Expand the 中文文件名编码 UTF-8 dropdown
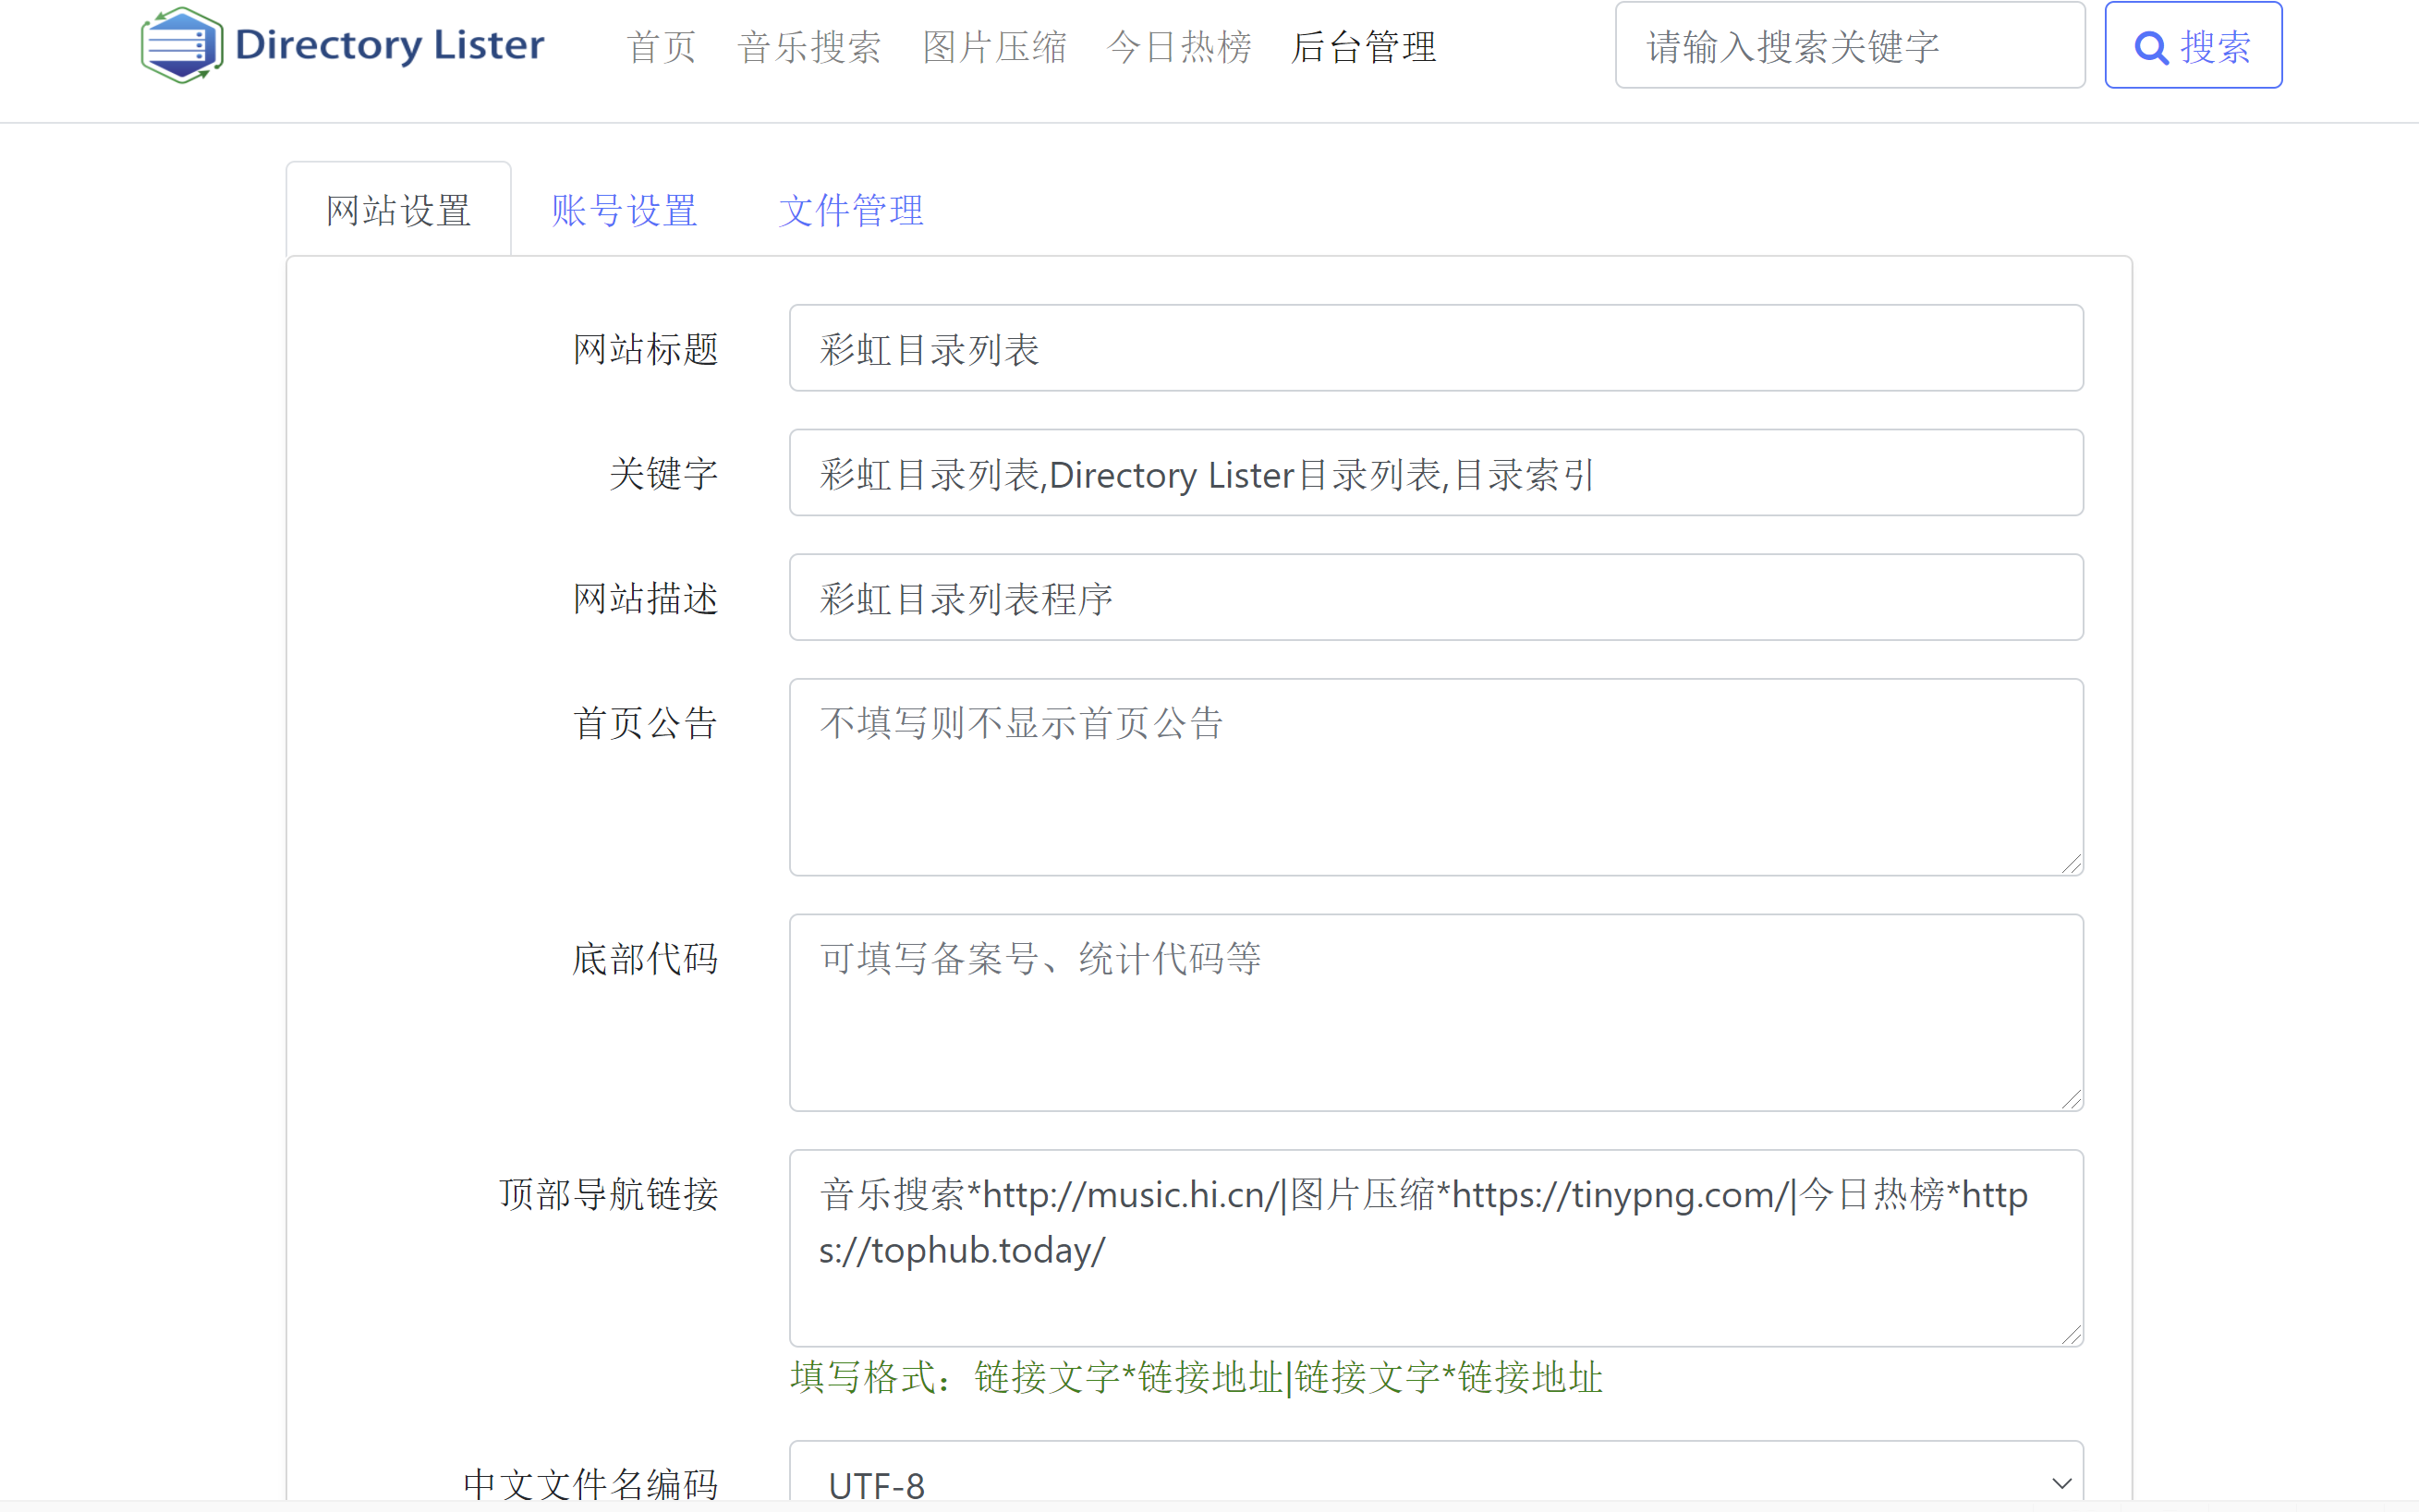Viewport: 2419px width, 1512px height. [x=1436, y=1484]
